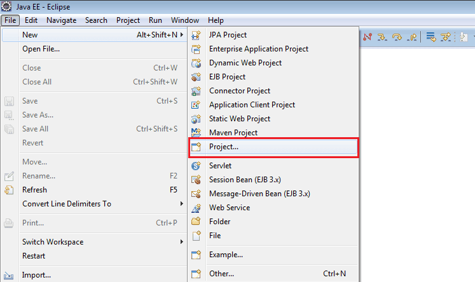The image size is (475, 282).
Task: Click the Static Web Project icon
Action: click(196, 119)
